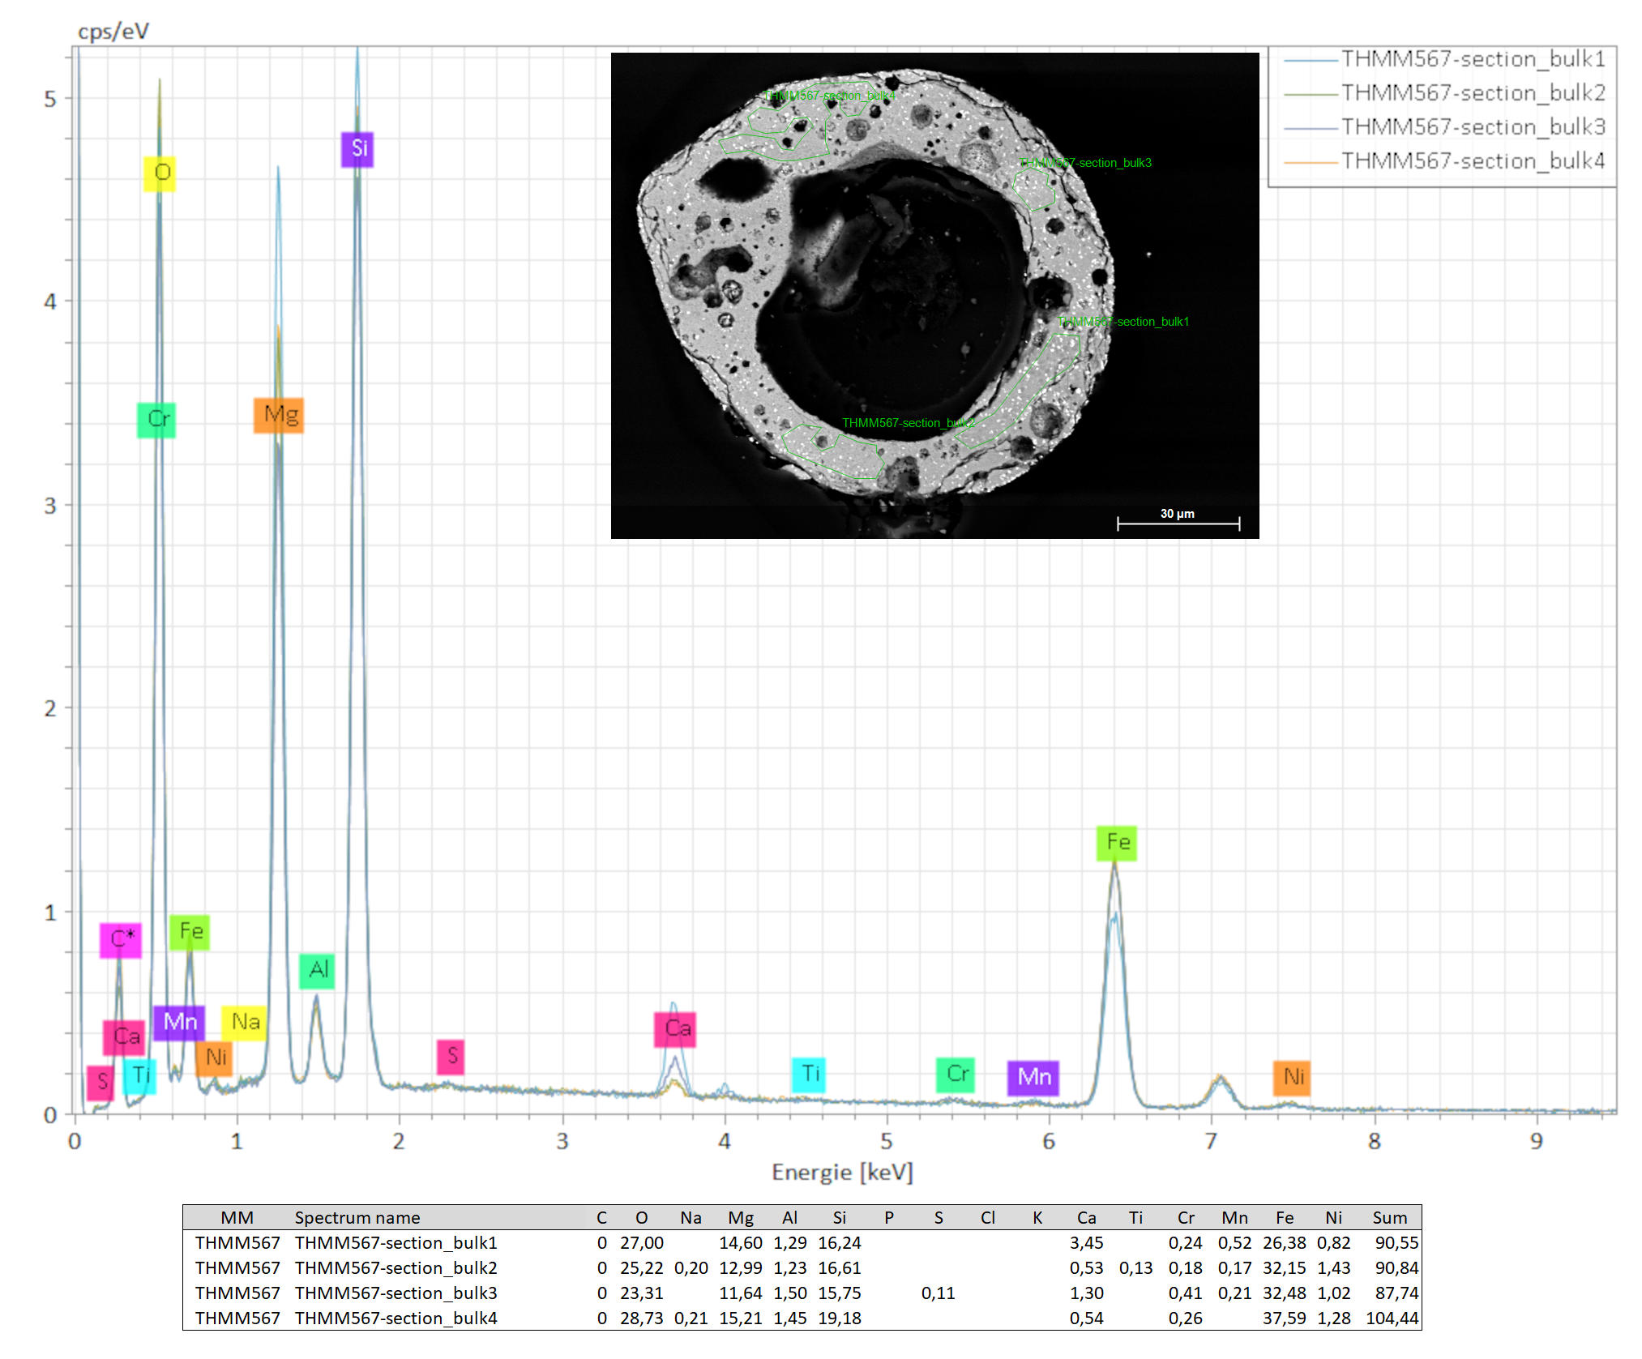Click bulk3 region label in SEM image
1642x1359 pixels.
[1086, 163]
